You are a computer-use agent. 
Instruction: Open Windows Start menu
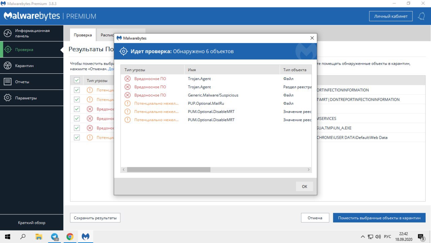point(8,236)
